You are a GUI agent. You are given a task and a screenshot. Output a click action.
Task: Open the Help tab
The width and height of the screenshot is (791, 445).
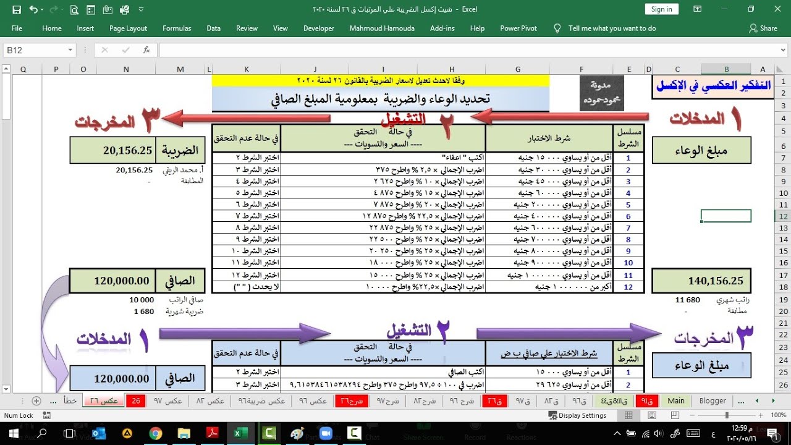[x=477, y=28]
